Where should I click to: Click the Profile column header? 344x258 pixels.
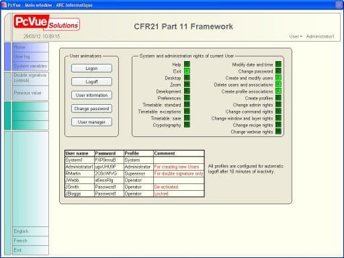tap(138, 153)
